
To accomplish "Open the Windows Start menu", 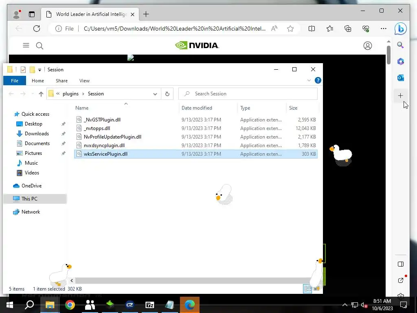I will (10, 305).
